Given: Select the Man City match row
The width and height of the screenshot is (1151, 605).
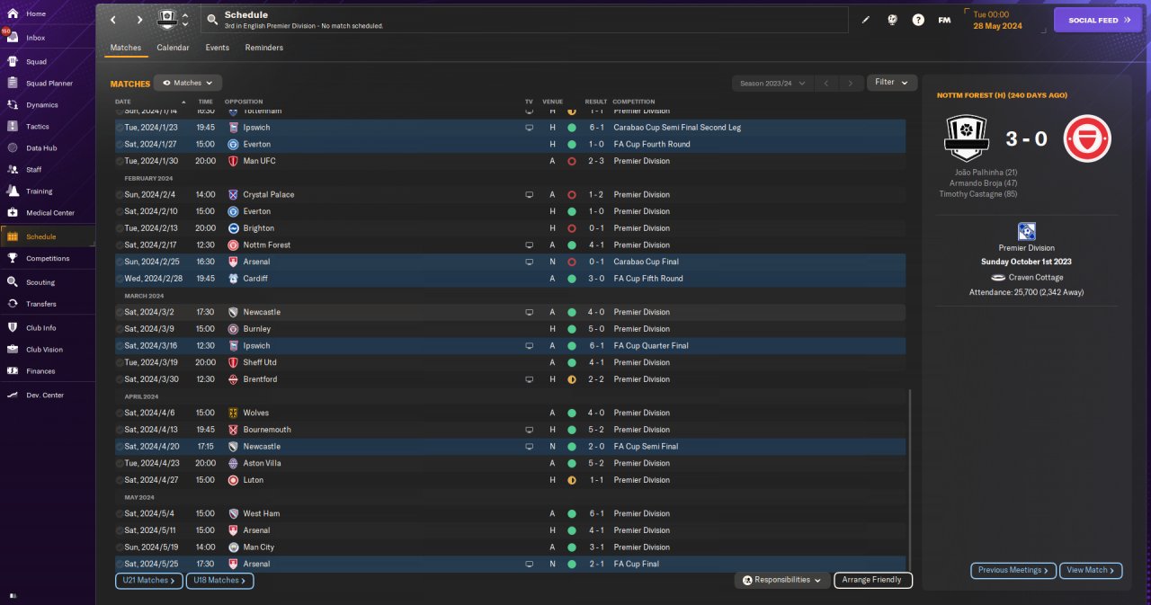Looking at the screenshot, I should click(510, 547).
